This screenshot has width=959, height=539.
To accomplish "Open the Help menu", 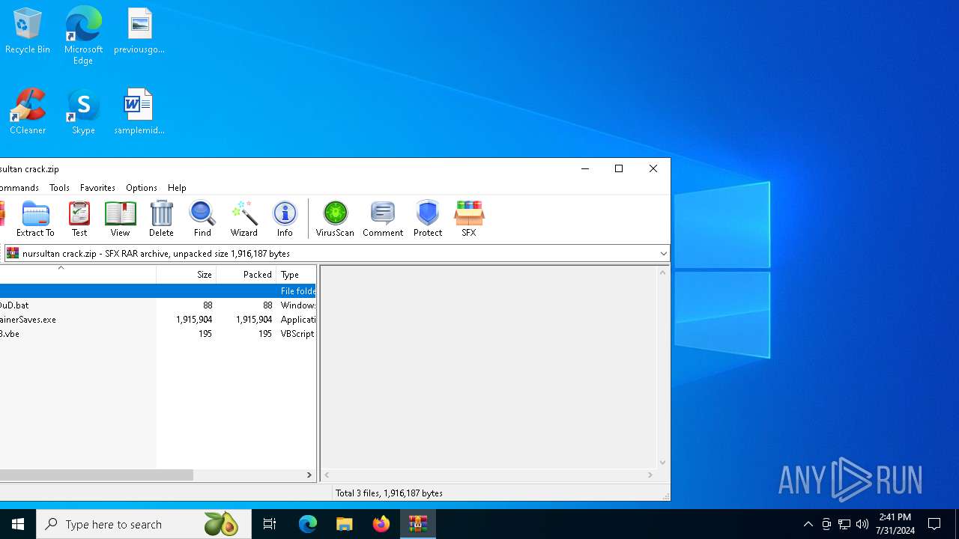I will [177, 188].
